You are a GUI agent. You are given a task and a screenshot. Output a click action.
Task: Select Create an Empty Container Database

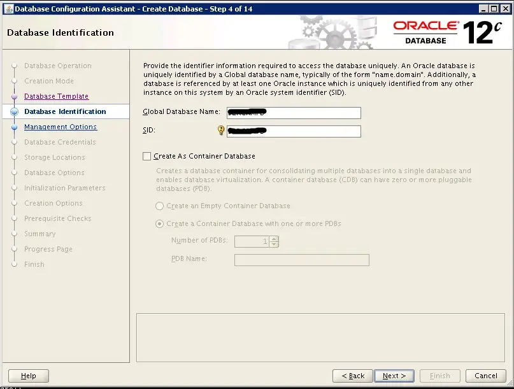[x=159, y=206]
